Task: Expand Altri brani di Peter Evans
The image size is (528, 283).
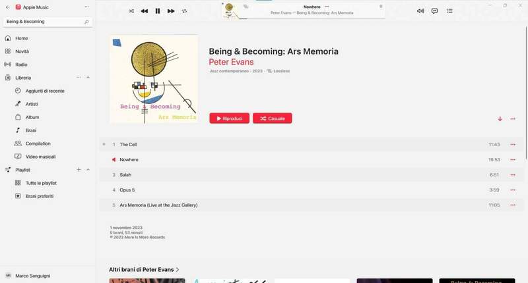Action: [144, 270]
